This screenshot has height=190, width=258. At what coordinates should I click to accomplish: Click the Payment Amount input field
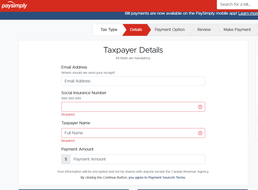tap(137, 159)
